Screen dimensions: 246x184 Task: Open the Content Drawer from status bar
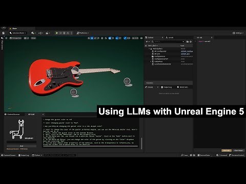point(9,155)
